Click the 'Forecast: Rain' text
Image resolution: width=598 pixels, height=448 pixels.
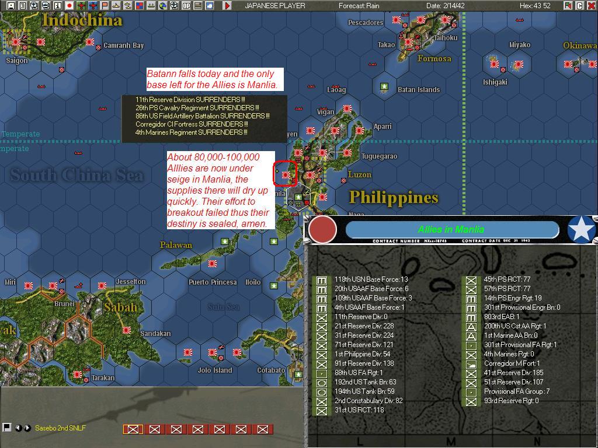coord(359,6)
